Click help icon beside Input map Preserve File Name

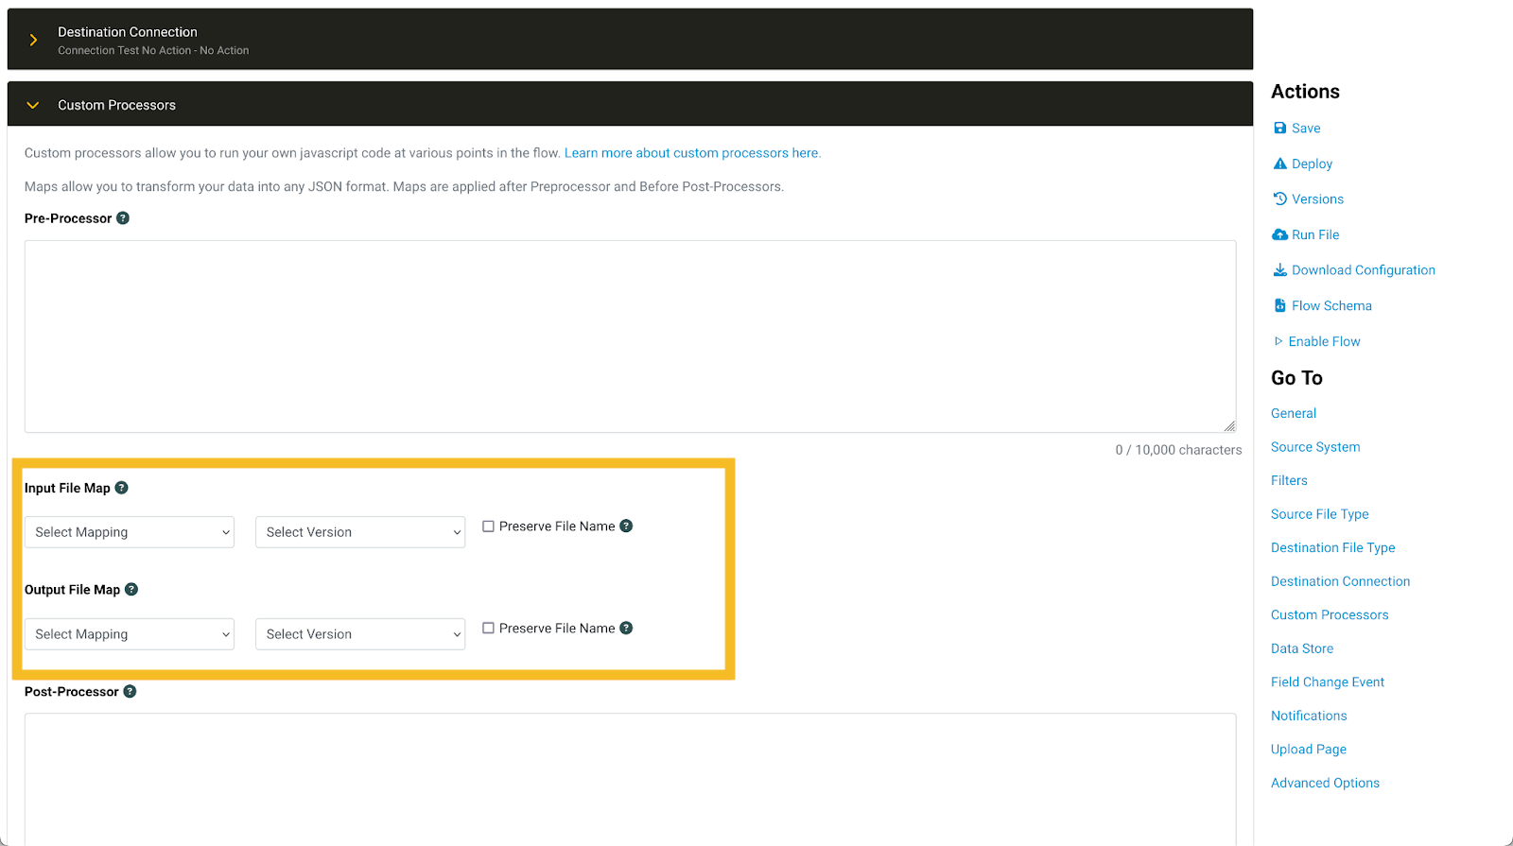click(x=626, y=526)
